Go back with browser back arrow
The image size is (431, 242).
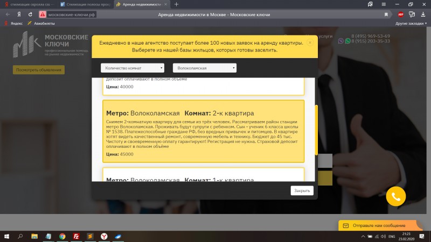pos(8,15)
